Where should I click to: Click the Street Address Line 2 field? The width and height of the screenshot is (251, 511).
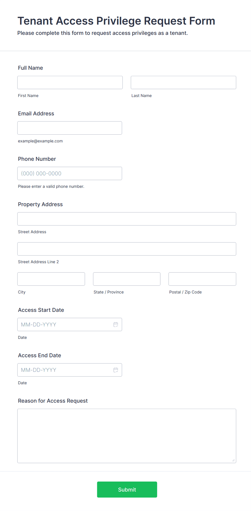coord(127,249)
